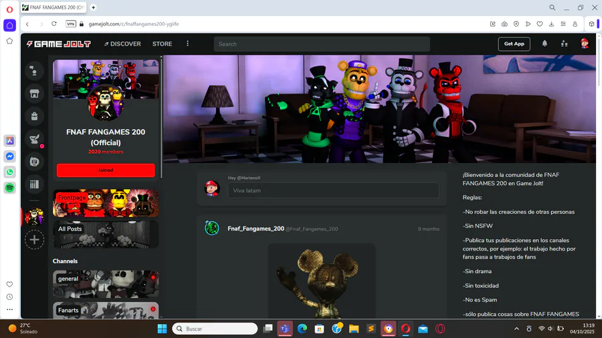Click the red Joined button
This screenshot has width=602, height=338.
[x=106, y=170]
